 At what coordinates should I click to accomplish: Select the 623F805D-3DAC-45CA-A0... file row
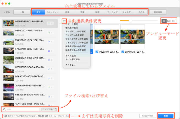click(30, 69)
